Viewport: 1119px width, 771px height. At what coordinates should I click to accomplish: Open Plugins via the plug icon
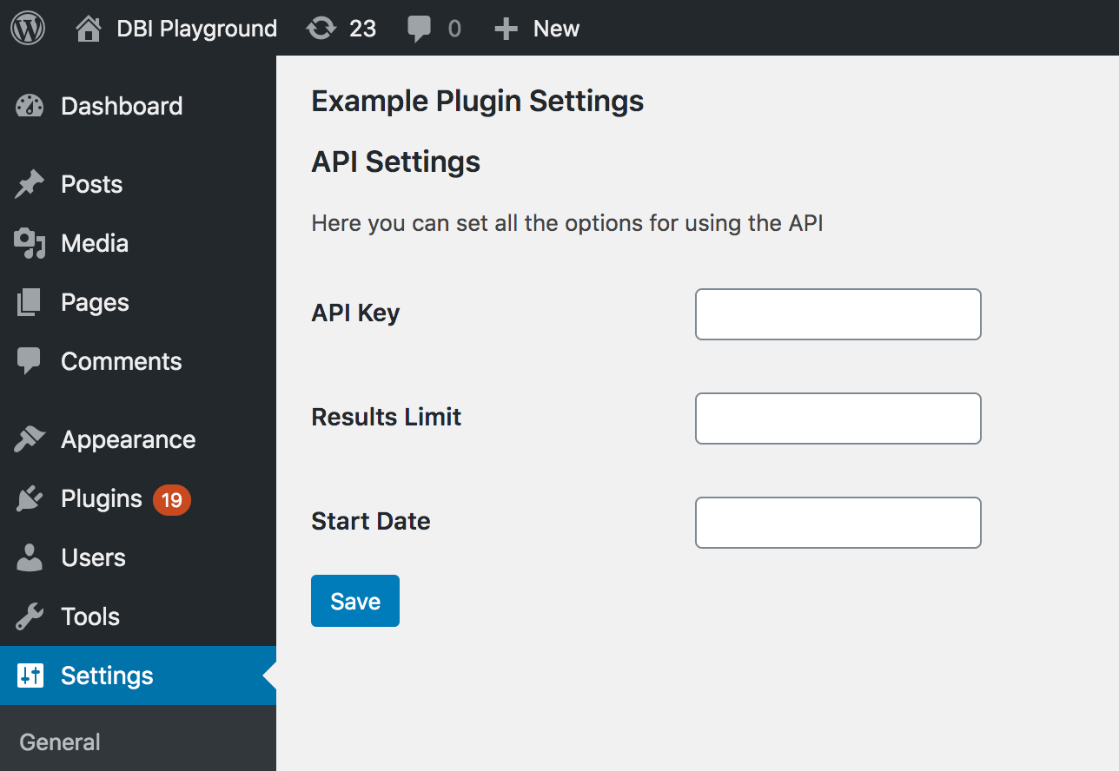pos(29,499)
